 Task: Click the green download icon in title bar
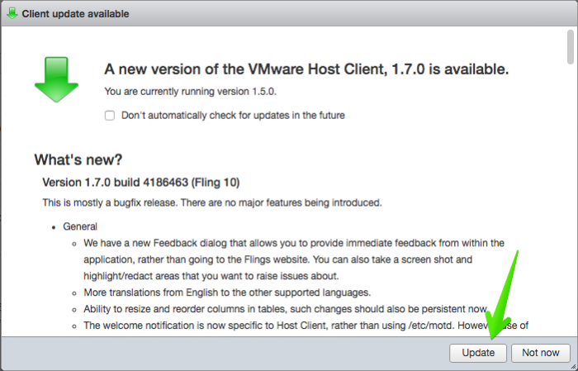pos(12,14)
